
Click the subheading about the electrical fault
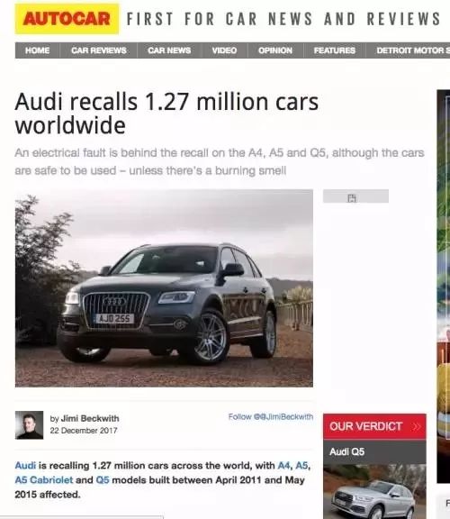coord(220,161)
